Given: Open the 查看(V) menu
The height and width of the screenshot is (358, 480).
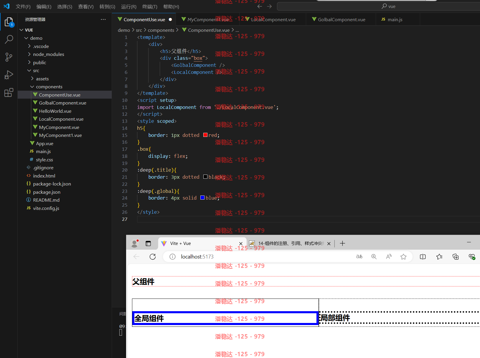Looking at the screenshot, I should 86,6.
